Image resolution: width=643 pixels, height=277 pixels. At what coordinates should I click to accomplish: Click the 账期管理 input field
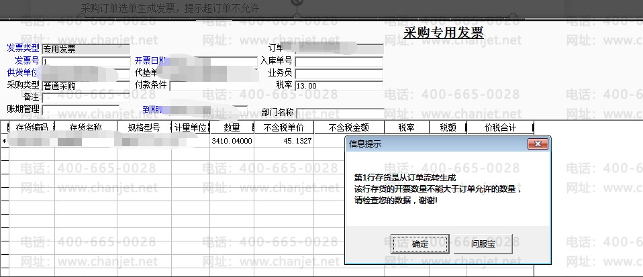81,110
